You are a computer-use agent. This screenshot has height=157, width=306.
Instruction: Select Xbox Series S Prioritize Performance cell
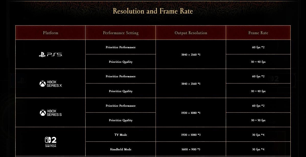pos(121,105)
